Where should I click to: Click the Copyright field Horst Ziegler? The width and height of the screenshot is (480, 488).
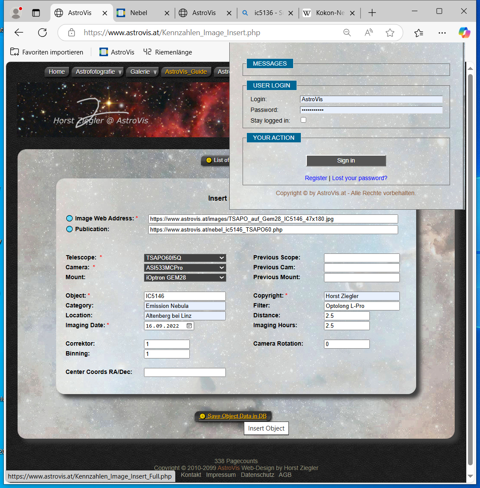[x=362, y=296]
